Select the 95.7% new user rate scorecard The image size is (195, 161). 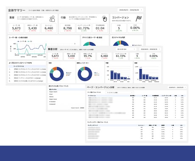pyautogui.click(x=88, y=56)
